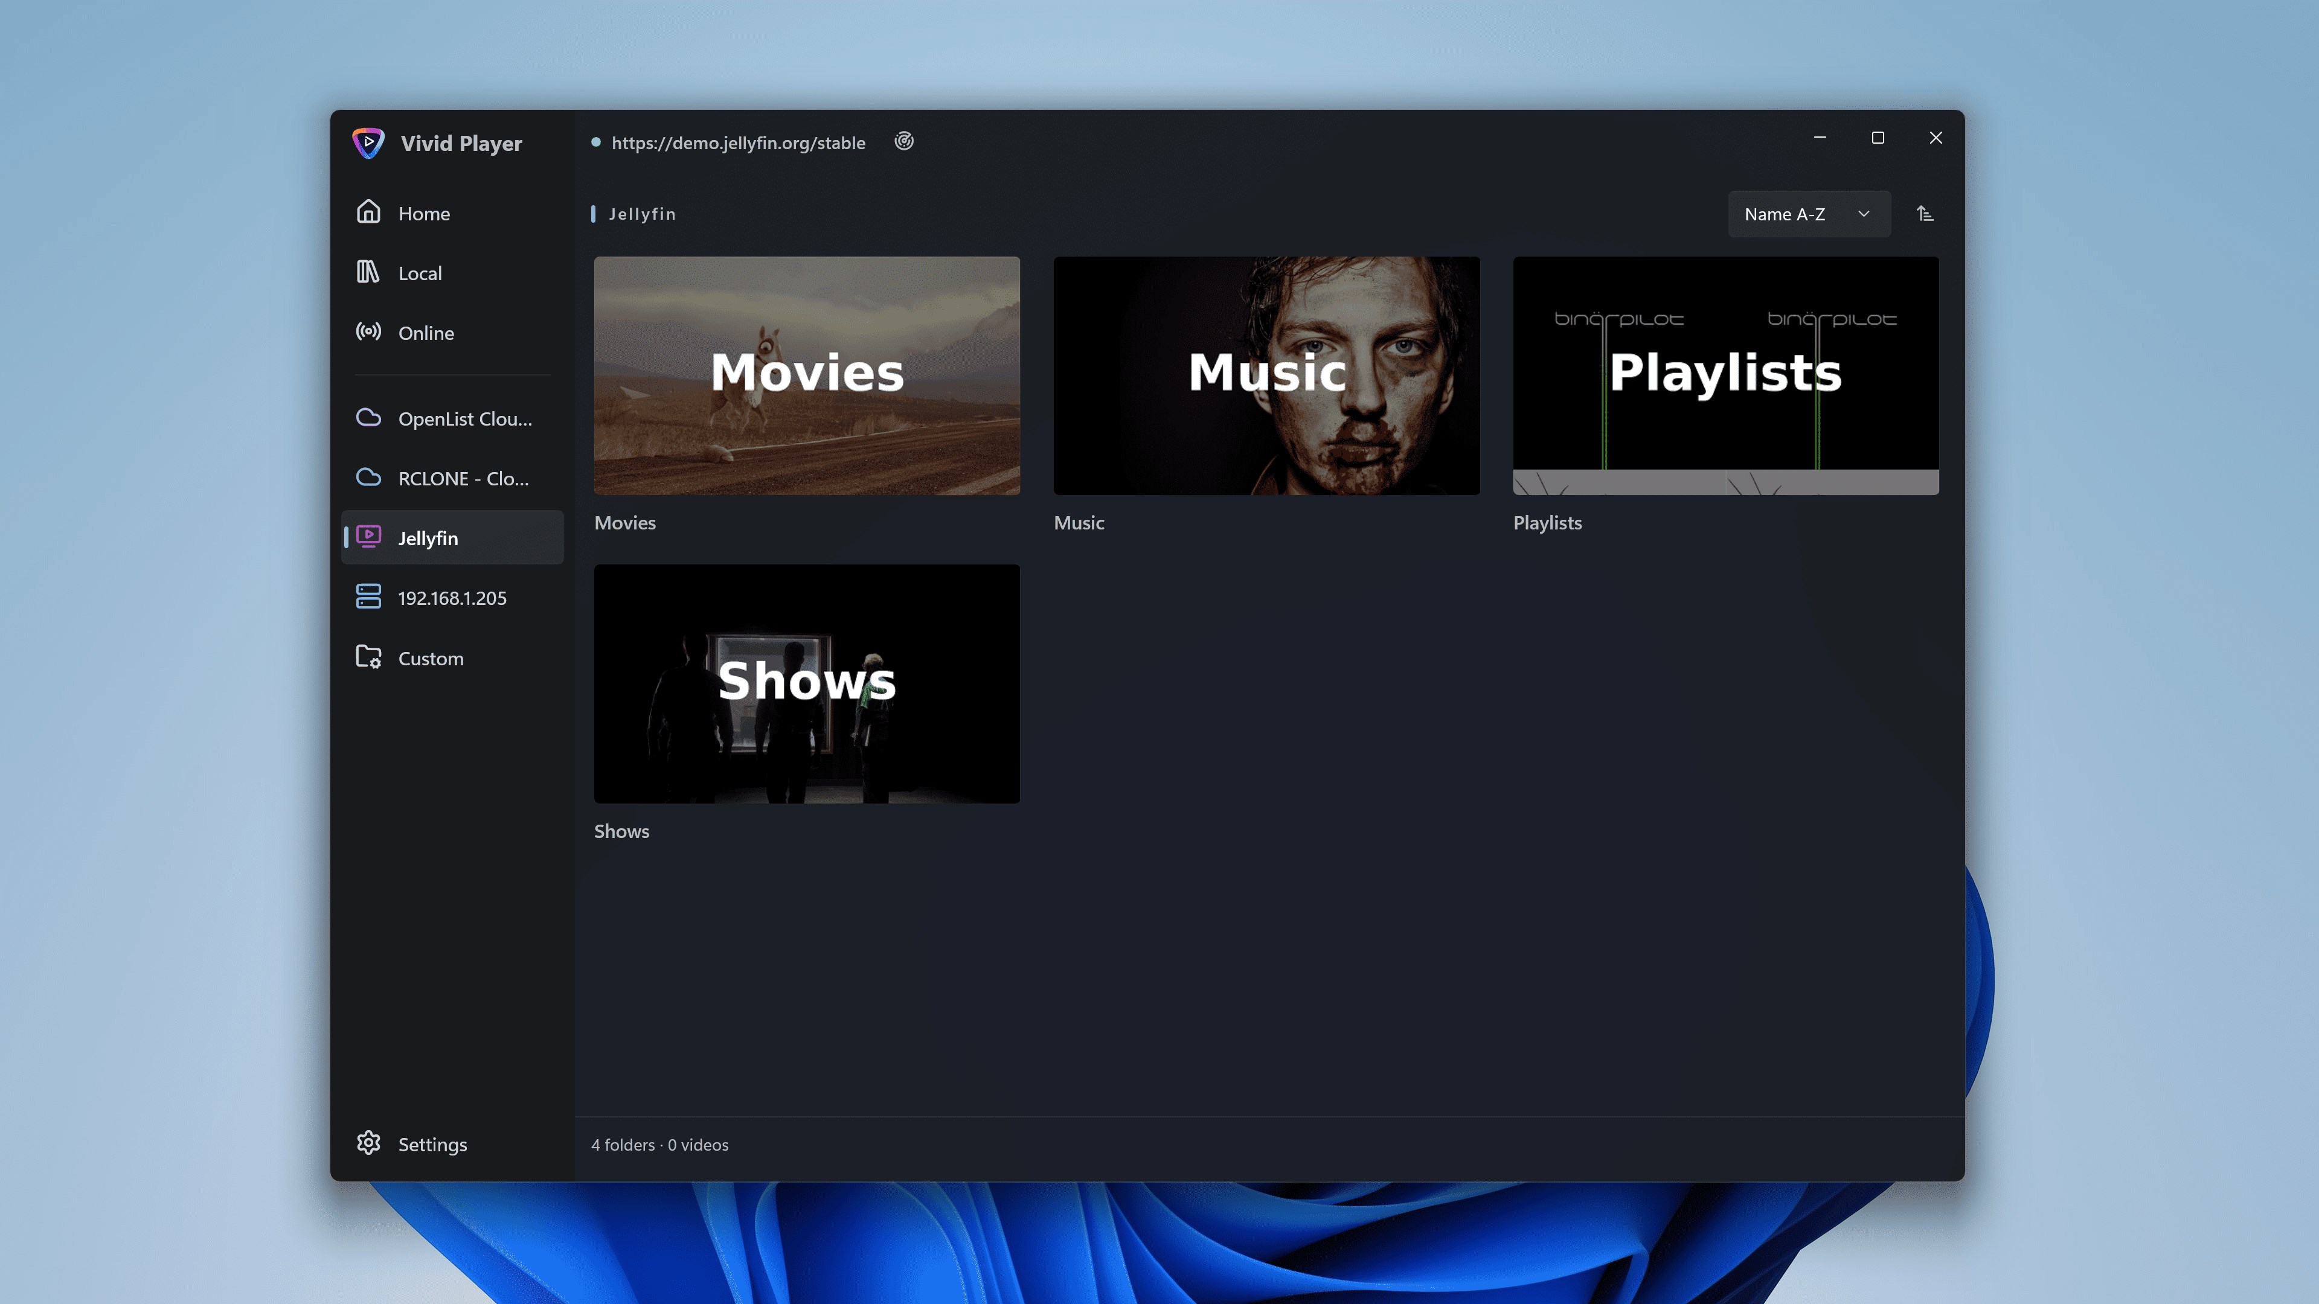This screenshot has height=1304, width=2319.
Task: Open the Movies folder thumbnail
Action: click(x=807, y=376)
